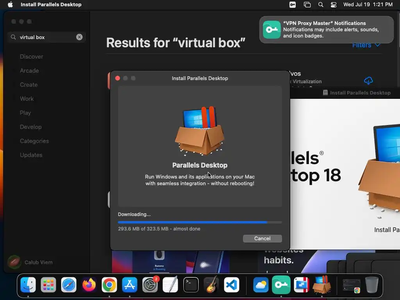Image resolution: width=400 pixels, height=300 pixels.
Task: Open TextEdit from the Dock
Action: [170, 285]
